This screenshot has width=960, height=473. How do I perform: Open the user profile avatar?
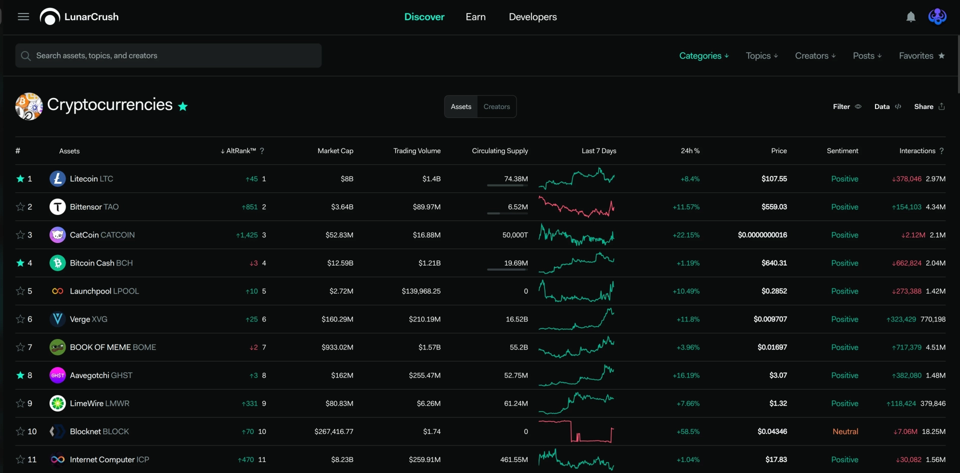[937, 16]
